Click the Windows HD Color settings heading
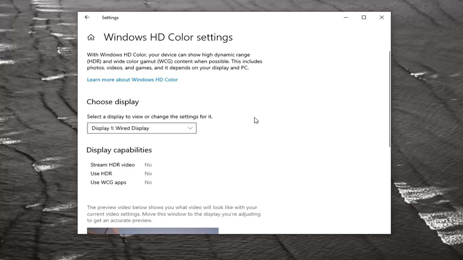The image size is (463, 260). (168, 37)
